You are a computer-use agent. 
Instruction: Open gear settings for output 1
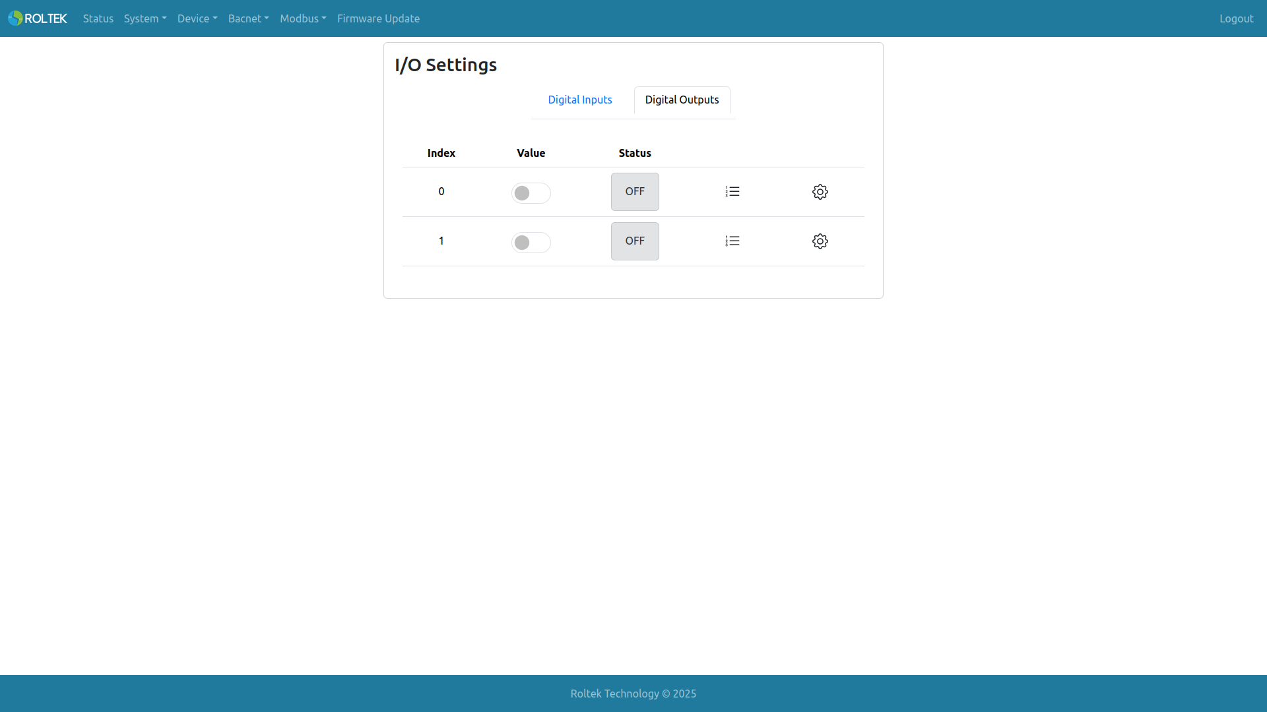pyautogui.click(x=820, y=241)
